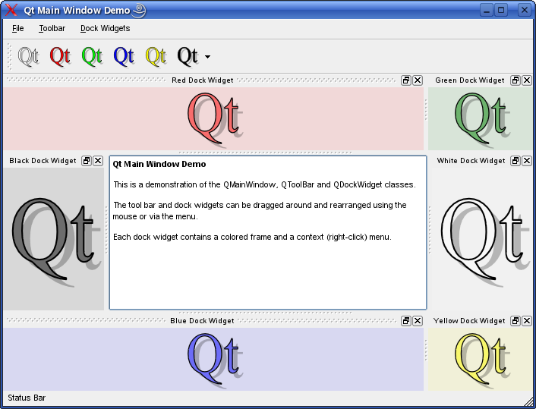Viewport: 536px width, 409px height.
Task: Close the Red Dock Widget
Action: 418,80
